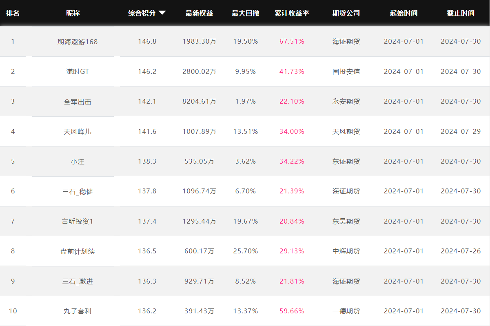Click equity value 1007.89万
The height and width of the screenshot is (326, 490).
(200, 131)
